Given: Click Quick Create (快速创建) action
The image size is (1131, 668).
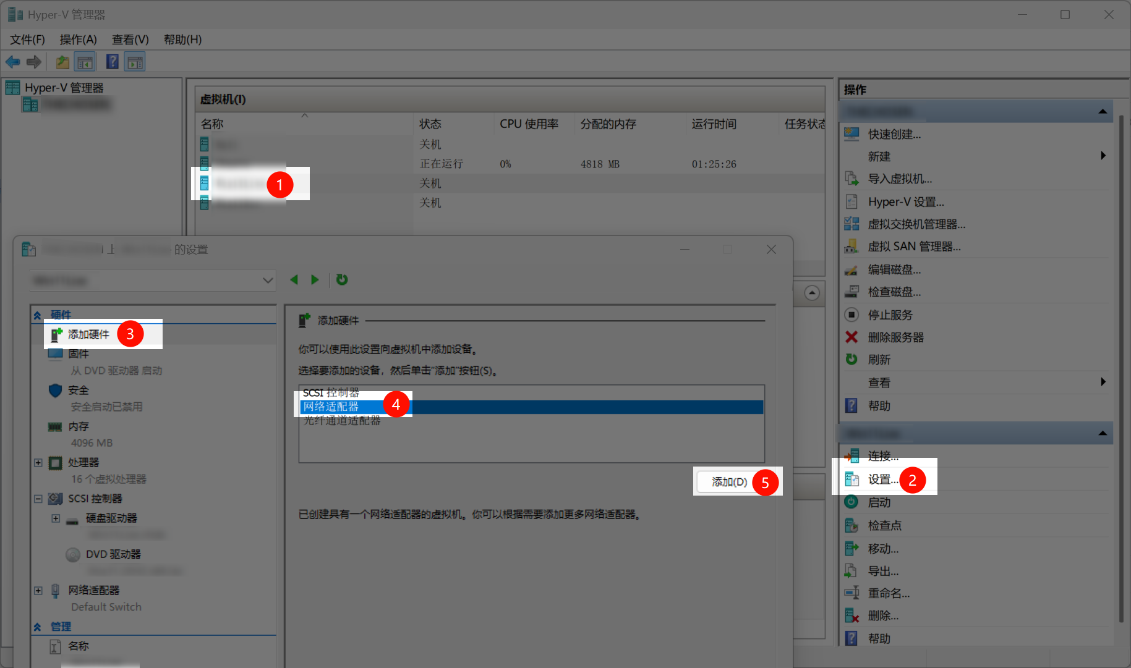Looking at the screenshot, I should [894, 134].
